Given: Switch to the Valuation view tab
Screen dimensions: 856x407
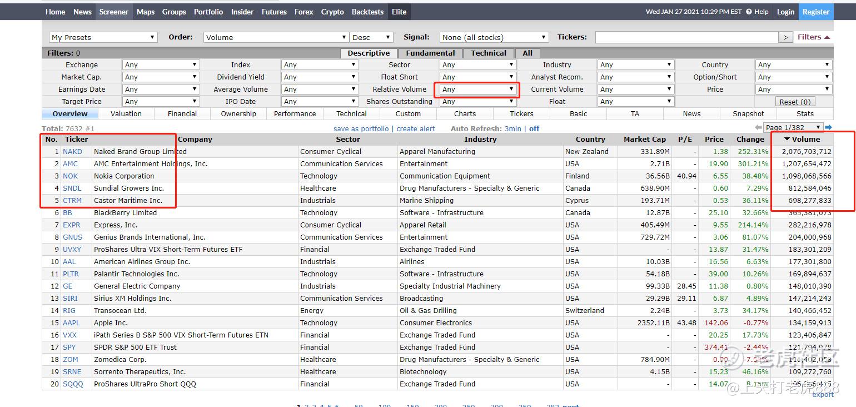Looking at the screenshot, I should [126, 114].
